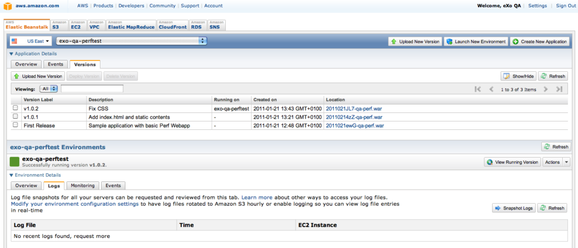The image size is (578, 248).
Task: Refresh the exo-qa-perftest Environments section
Action: click(556, 147)
